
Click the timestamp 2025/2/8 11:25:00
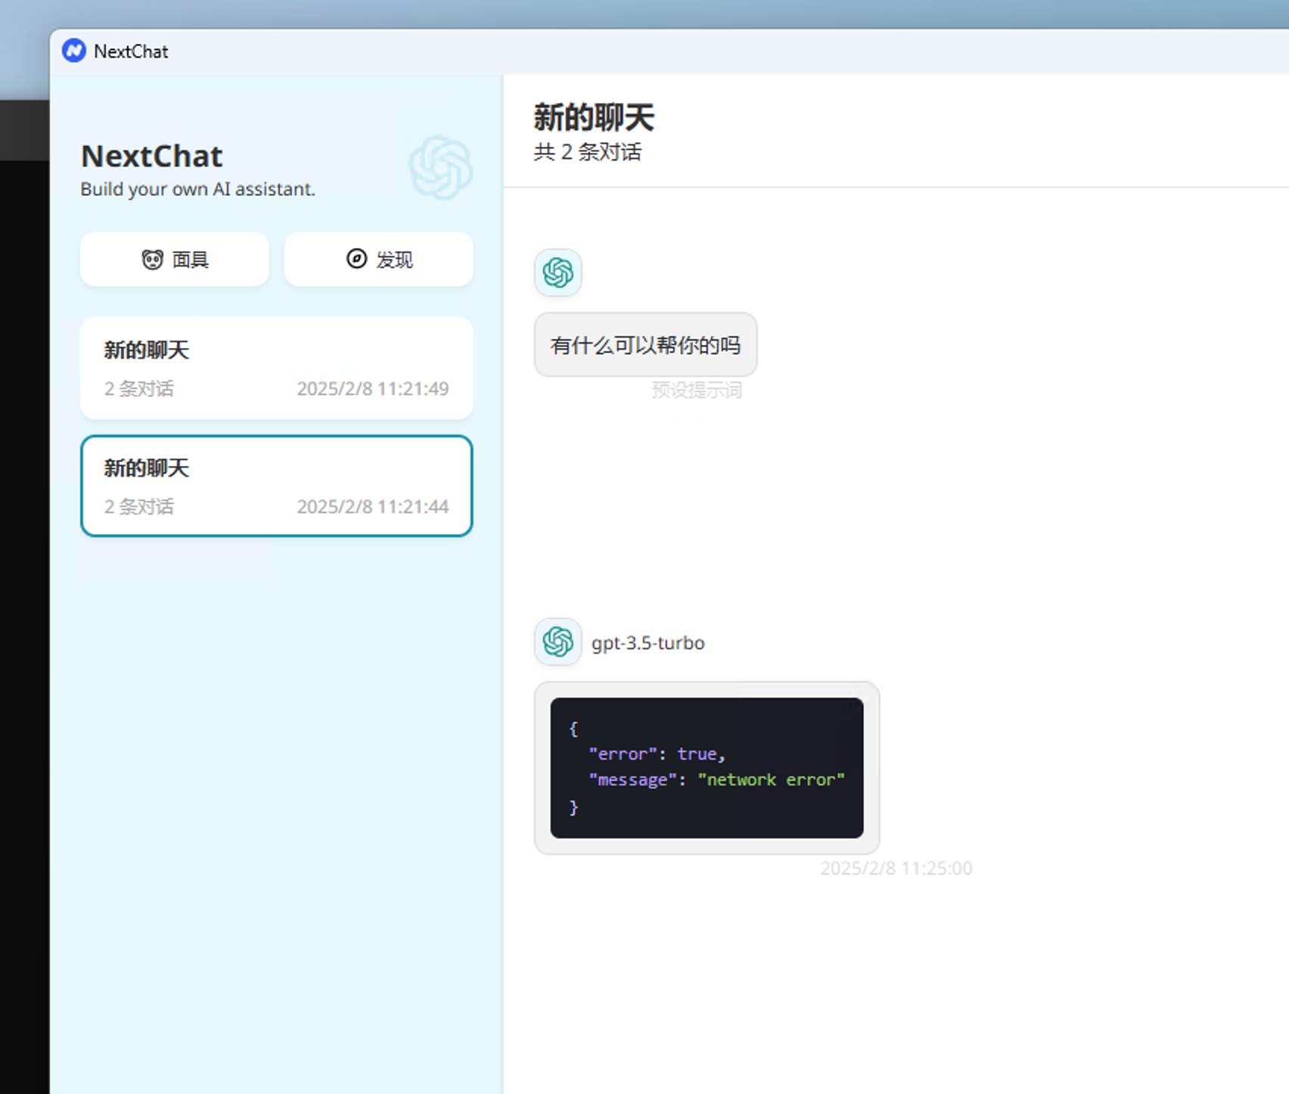point(896,868)
